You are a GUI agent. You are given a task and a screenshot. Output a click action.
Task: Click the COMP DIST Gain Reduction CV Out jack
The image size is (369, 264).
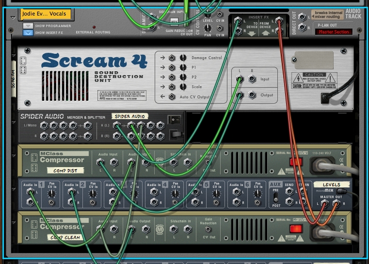pyautogui.click(x=208, y=162)
